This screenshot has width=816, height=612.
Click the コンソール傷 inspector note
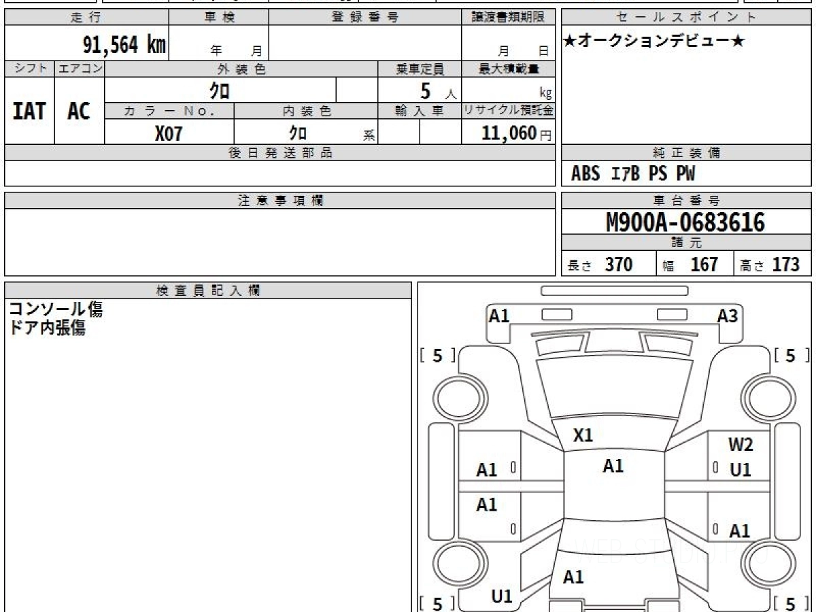55,310
